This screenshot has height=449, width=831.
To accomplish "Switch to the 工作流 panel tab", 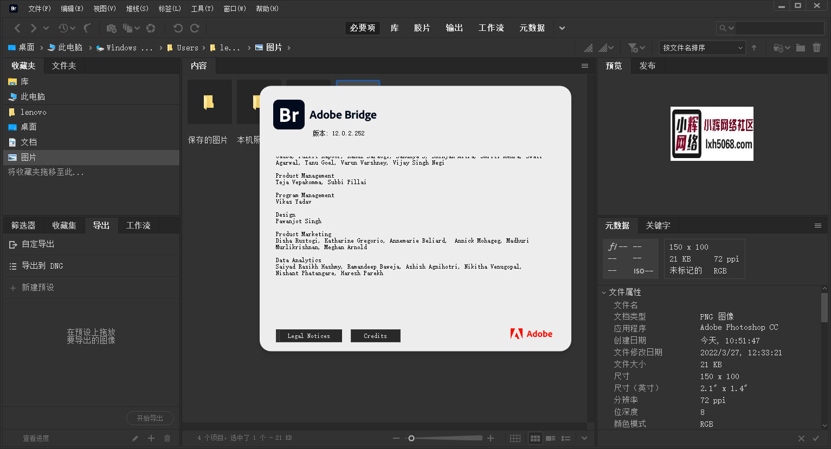I will click(138, 225).
